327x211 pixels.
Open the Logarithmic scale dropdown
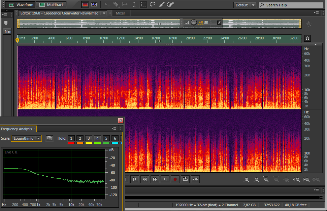pos(27,138)
